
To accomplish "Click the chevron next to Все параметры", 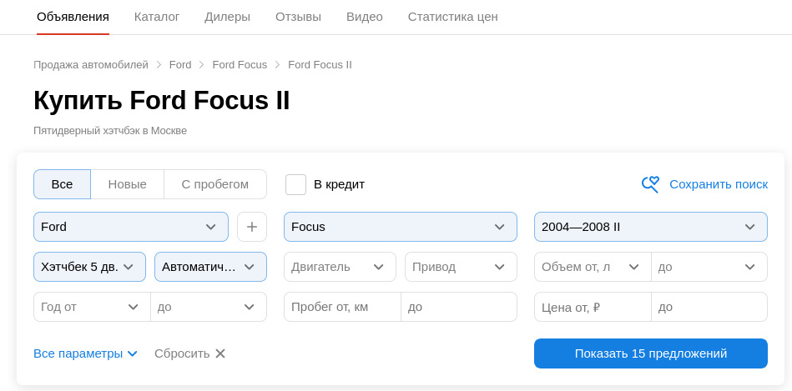I will click(x=133, y=353).
